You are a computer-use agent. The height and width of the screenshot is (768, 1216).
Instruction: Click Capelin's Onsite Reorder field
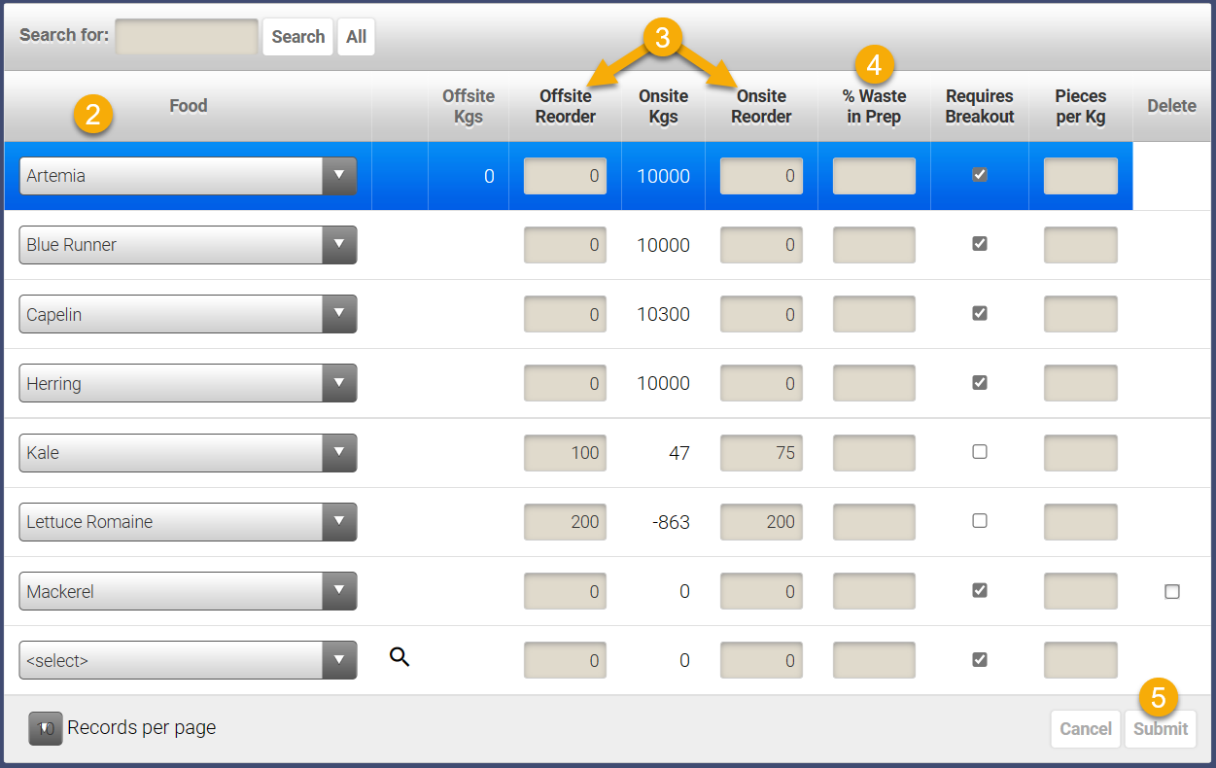point(761,314)
